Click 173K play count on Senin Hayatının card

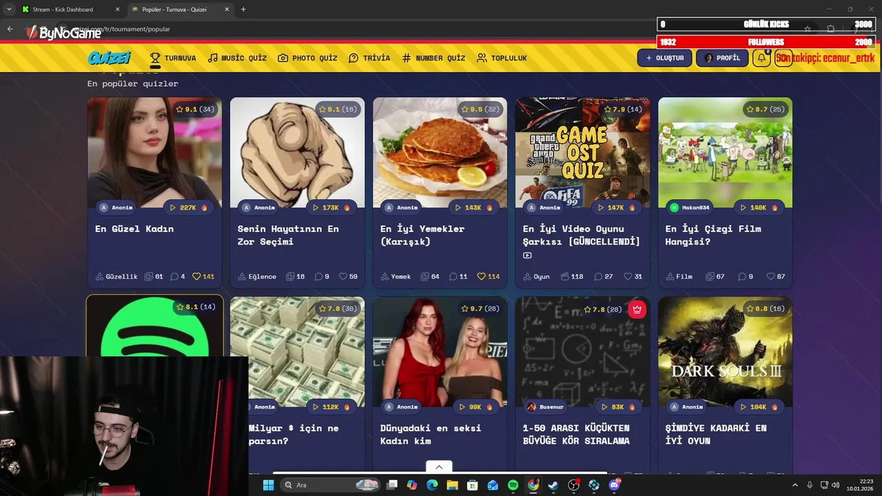331,207
